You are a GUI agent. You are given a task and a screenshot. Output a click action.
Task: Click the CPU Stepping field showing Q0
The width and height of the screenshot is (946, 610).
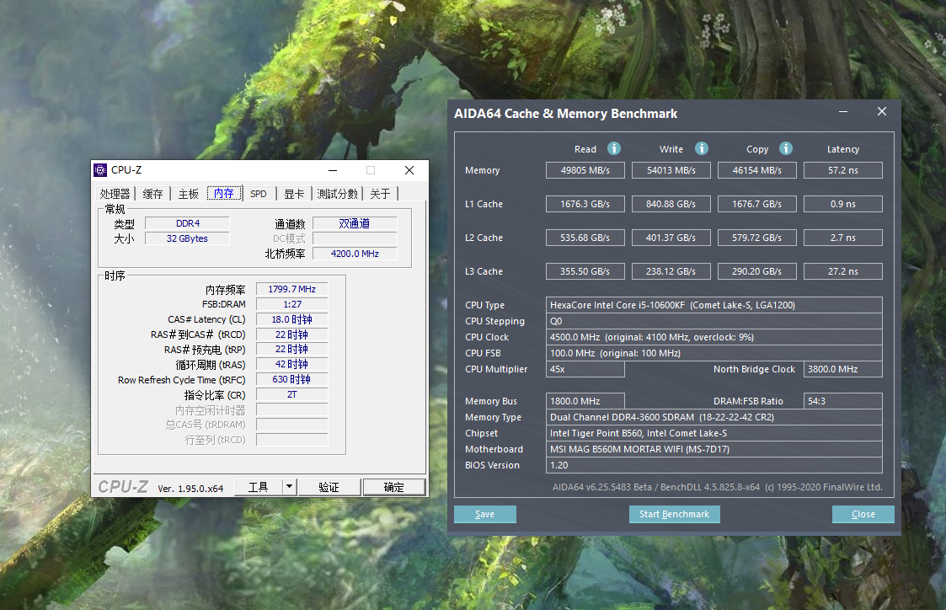714,321
